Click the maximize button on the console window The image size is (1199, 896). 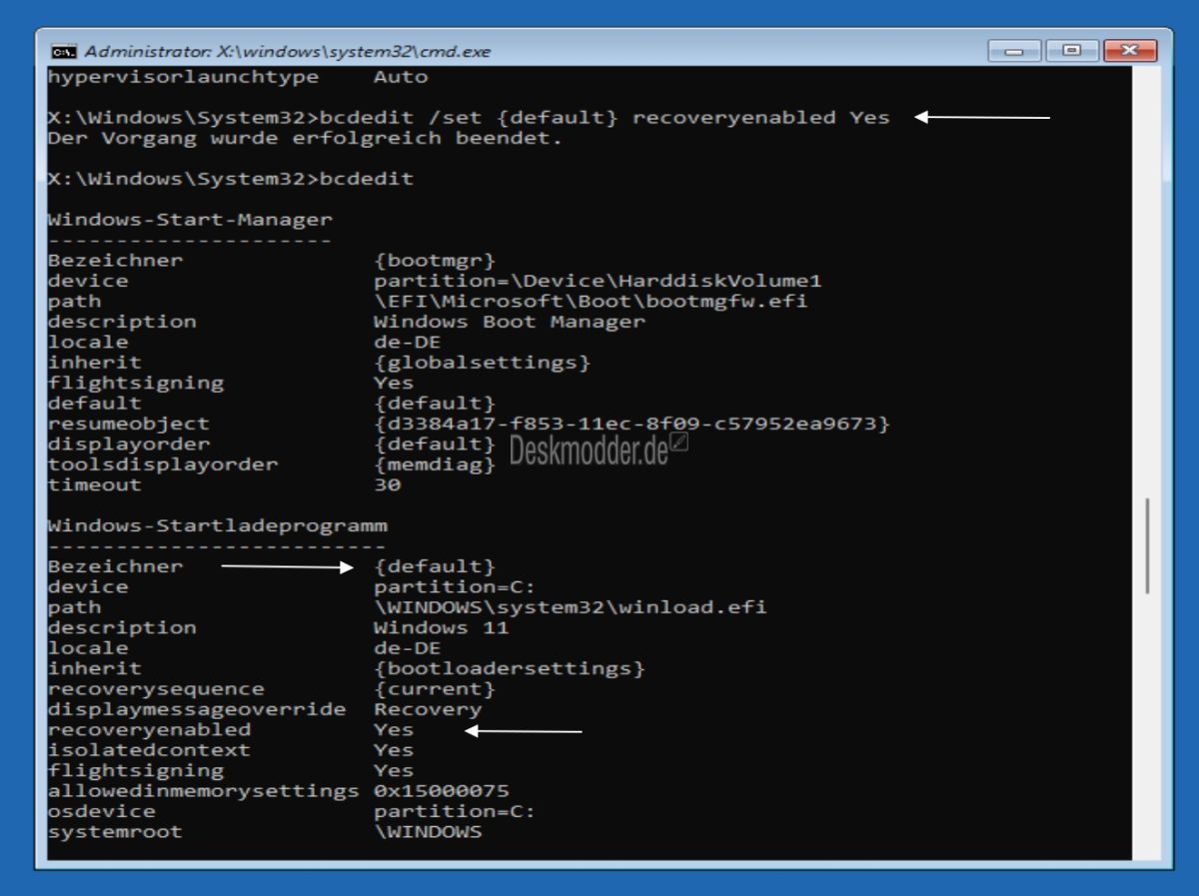1072,48
